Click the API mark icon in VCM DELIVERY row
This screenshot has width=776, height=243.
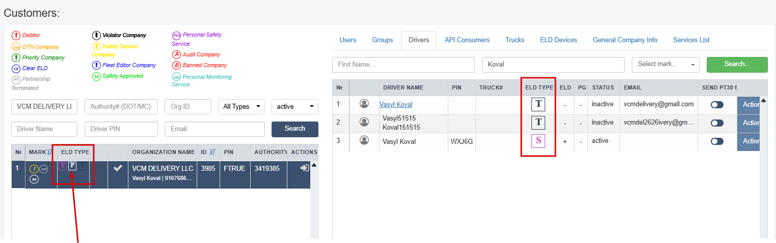pyautogui.click(x=44, y=169)
